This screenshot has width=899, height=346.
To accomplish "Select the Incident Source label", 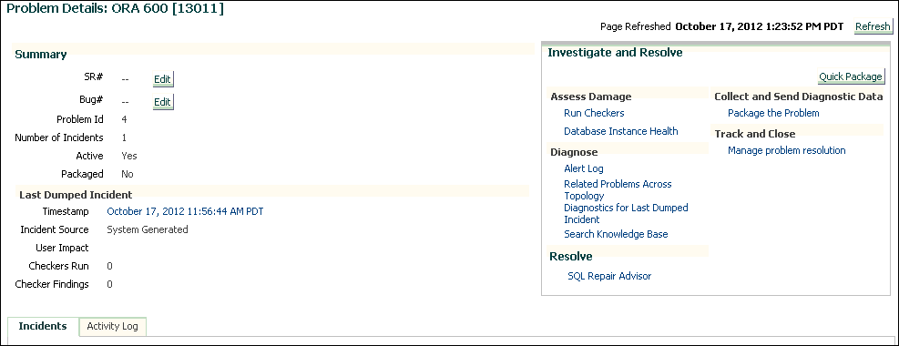I will pyautogui.click(x=55, y=229).
